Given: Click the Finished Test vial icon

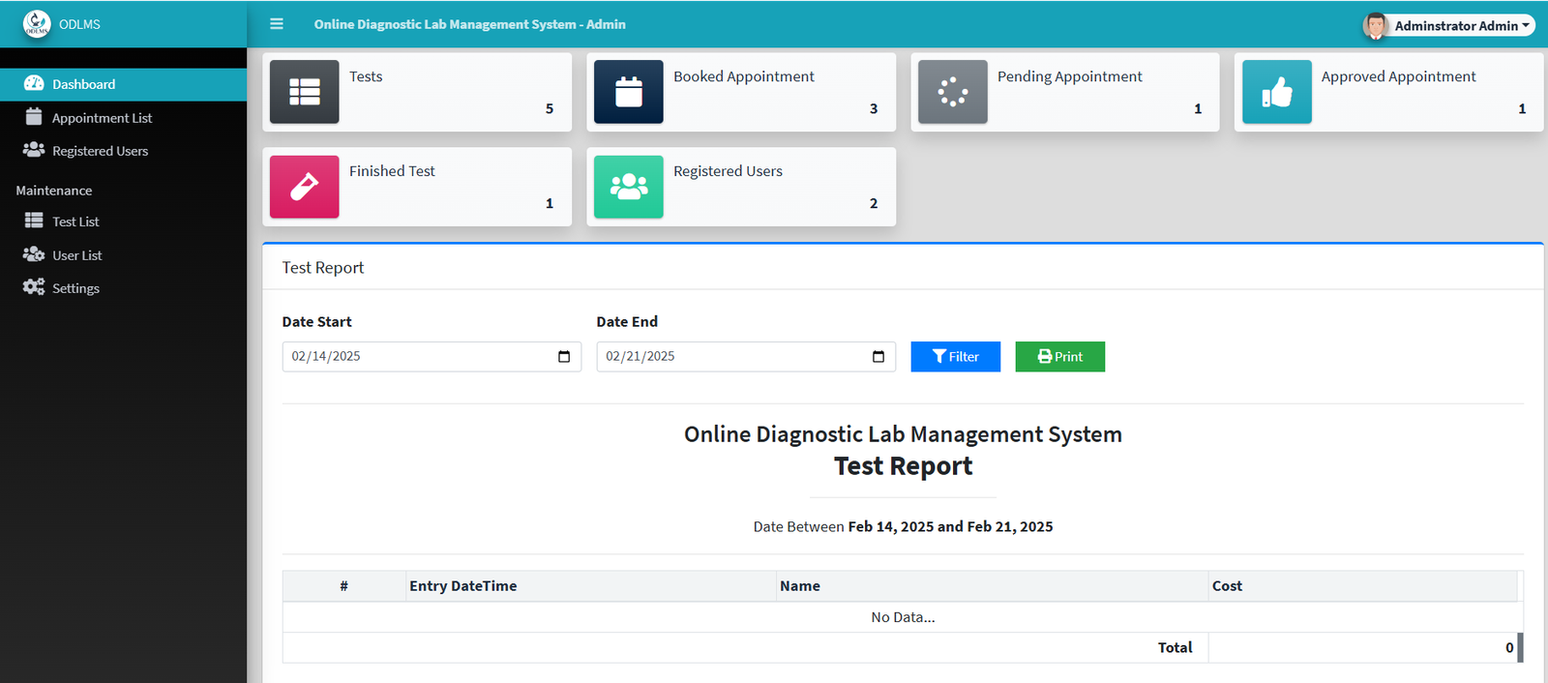Looking at the screenshot, I should click(305, 187).
